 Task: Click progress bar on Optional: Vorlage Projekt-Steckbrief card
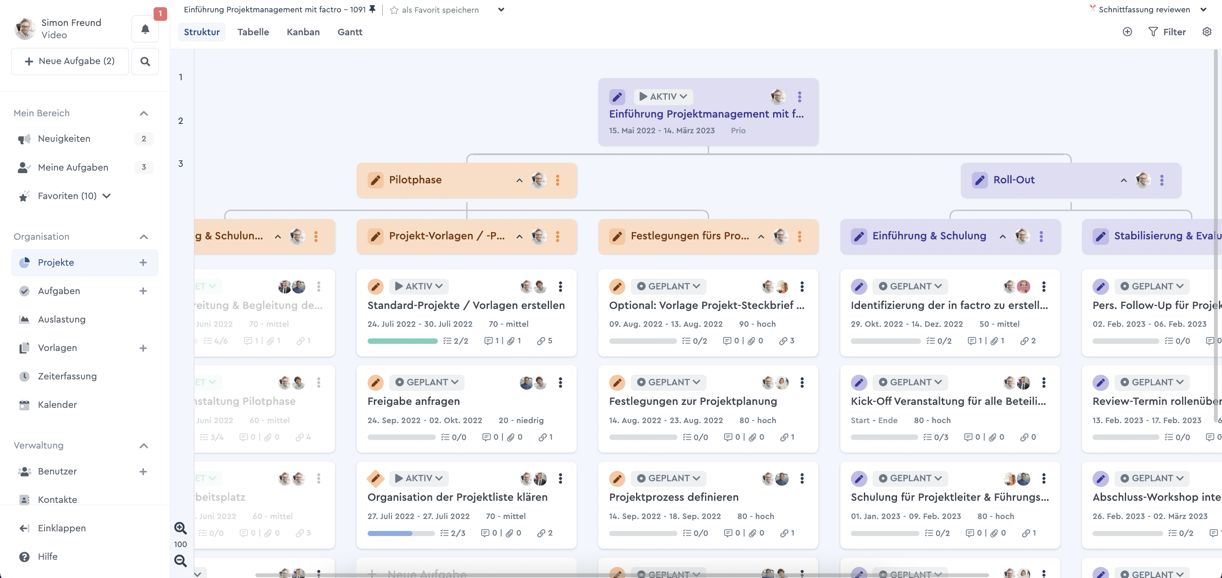point(643,341)
